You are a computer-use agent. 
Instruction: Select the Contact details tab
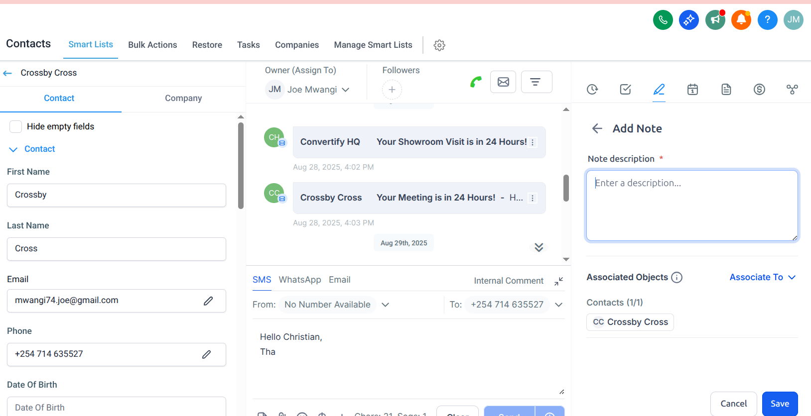coord(59,99)
